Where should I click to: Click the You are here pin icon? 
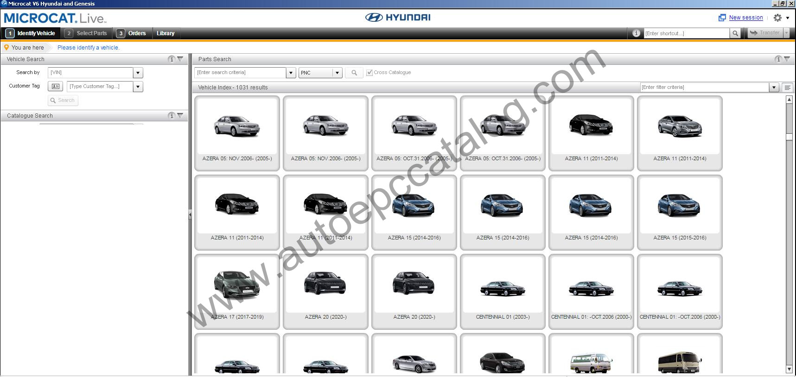6,47
